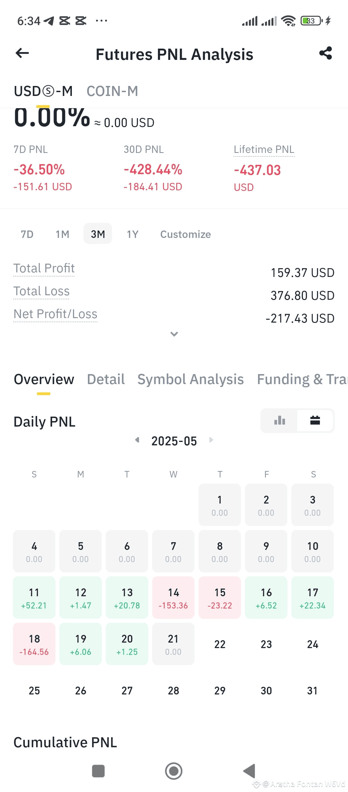Select the USDⓈ-M tab
Image resolution: width=348 pixels, height=792 pixels.
click(x=43, y=91)
